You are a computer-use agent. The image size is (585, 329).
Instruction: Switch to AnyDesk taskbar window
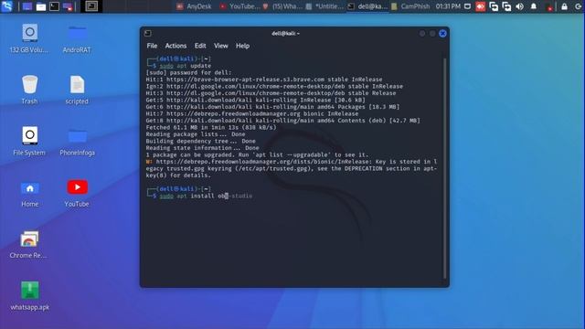pos(194,6)
